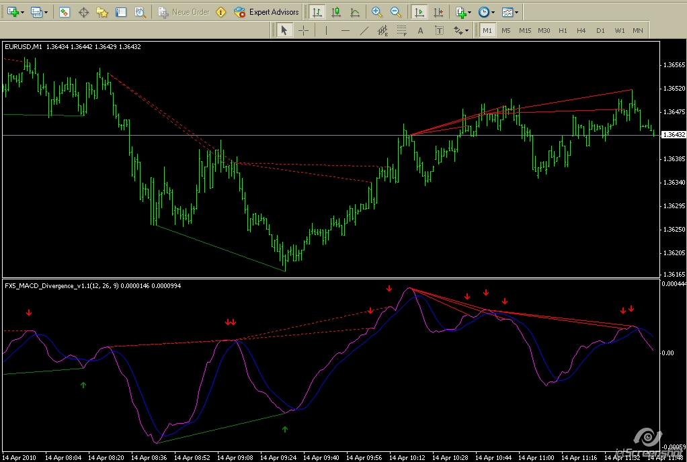
Task: Click the 14 Apr 11:16 time label
Action: [579, 457]
